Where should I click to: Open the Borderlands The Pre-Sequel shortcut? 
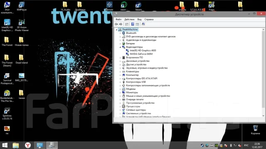pos(7,96)
